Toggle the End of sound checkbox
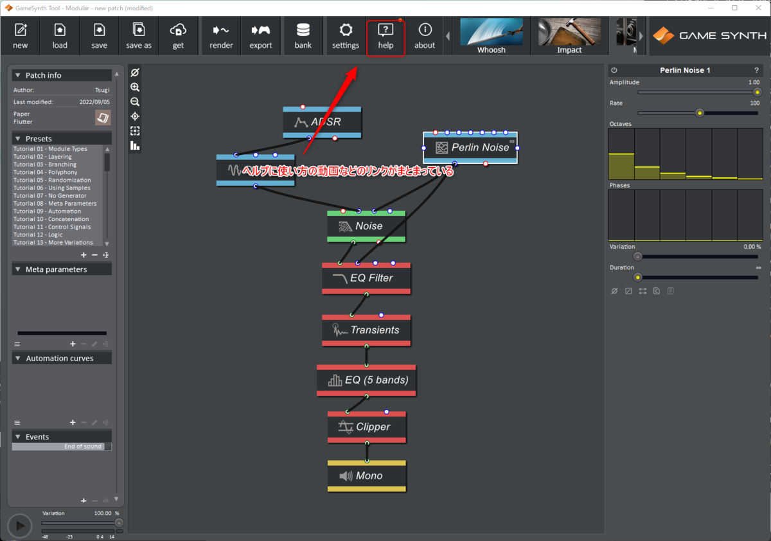The image size is (771, 541). pos(108,447)
